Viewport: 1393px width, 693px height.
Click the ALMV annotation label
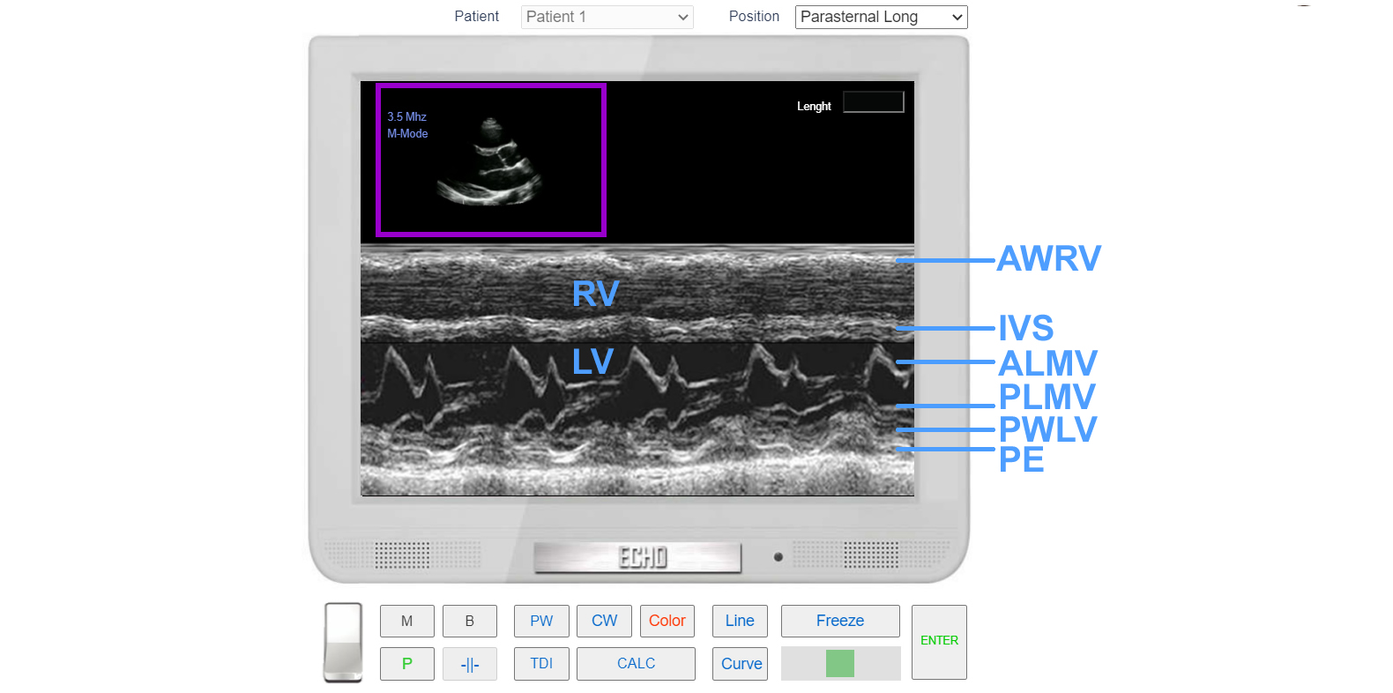1048,363
